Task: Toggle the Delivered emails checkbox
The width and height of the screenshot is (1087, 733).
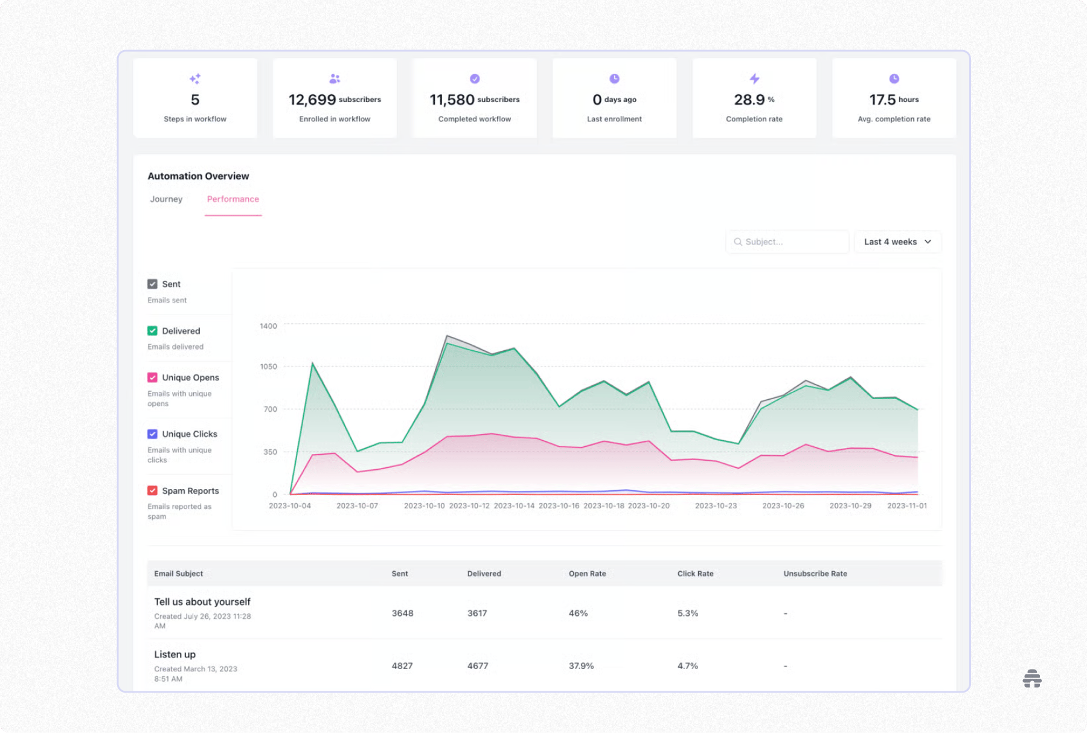Action: click(152, 330)
